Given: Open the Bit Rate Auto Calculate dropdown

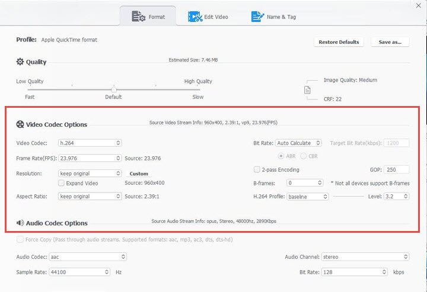Looking at the screenshot, I should point(298,143).
